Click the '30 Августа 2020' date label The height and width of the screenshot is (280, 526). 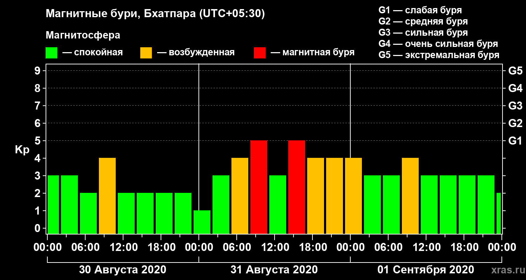[123, 270]
